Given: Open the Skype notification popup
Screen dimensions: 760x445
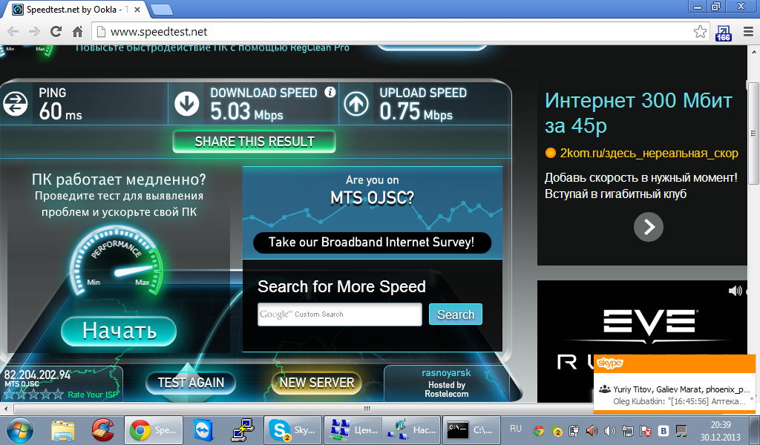Looking at the screenshot, I should 674,384.
